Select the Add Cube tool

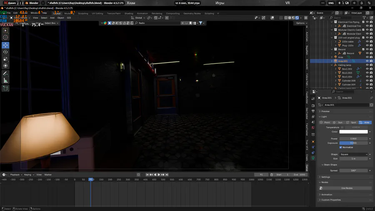5,88
